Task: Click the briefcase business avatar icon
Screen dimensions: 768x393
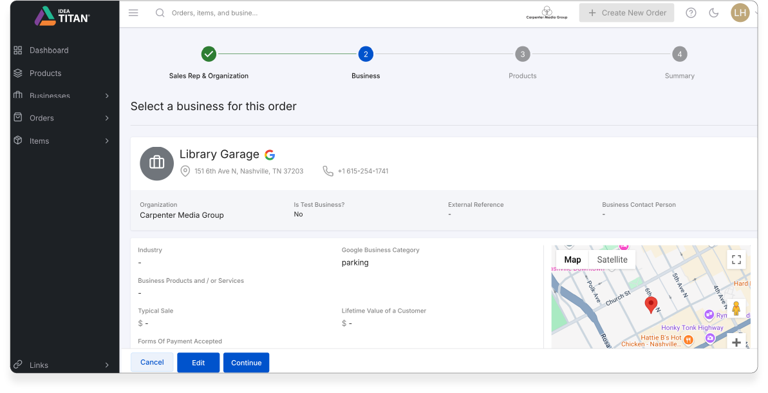Action: 156,163
